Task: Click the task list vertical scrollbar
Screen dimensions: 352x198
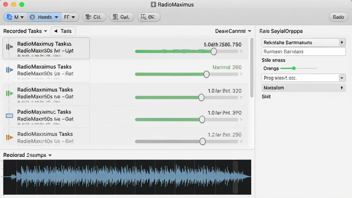Action: [x=252, y=67]
